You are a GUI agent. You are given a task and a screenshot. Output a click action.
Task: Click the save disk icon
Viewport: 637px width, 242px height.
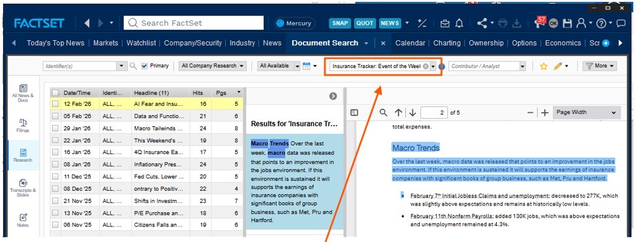(567, 24)
